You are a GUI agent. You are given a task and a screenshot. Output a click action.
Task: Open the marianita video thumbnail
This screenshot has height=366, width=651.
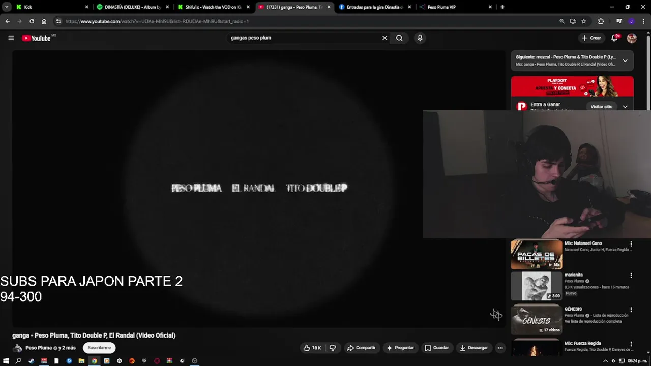coord(537,286)
